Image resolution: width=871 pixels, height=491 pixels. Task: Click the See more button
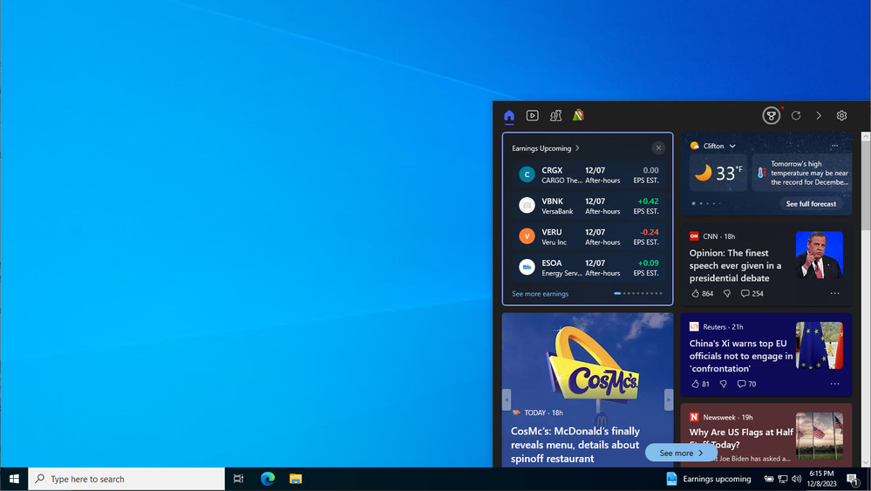coord(681,453)
